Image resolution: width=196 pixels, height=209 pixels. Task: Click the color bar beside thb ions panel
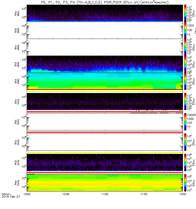tap(185, 122)
